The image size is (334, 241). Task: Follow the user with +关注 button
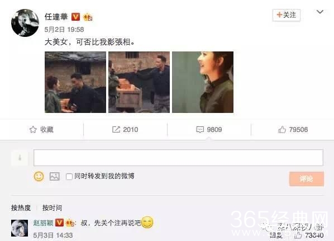(x=287, y=15)
